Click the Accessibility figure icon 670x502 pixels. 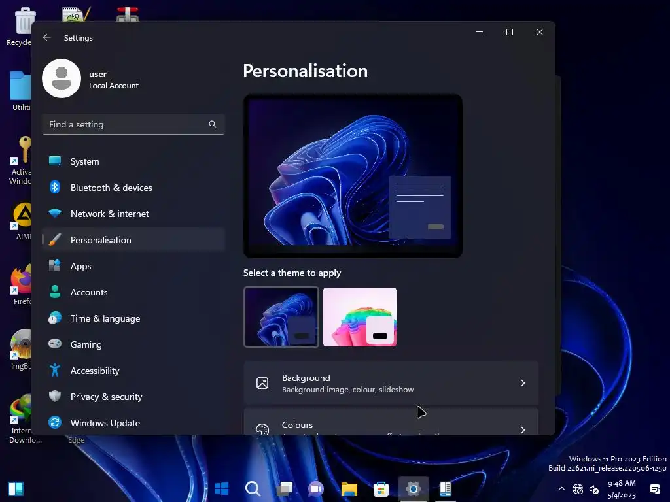click(55, 370)
